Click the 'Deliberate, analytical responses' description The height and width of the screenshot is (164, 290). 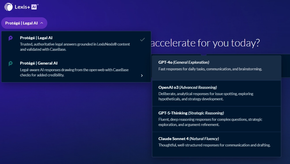click(x=206, y=96)
